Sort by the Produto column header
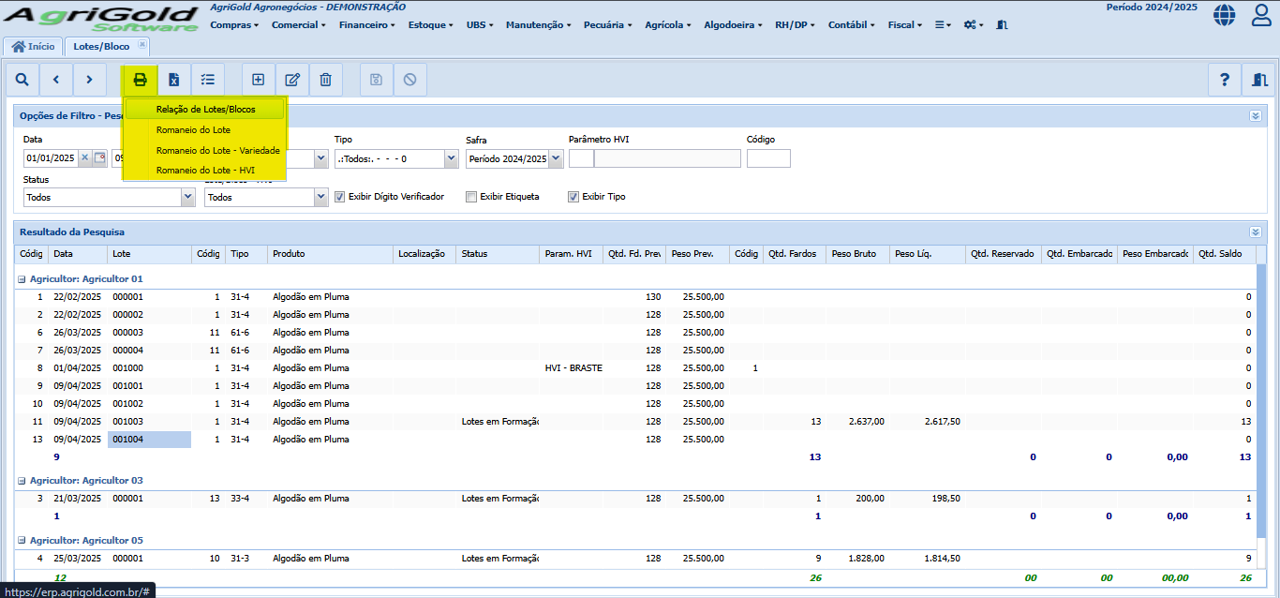The image size is (1280, 598). click(x=330, y=254)
